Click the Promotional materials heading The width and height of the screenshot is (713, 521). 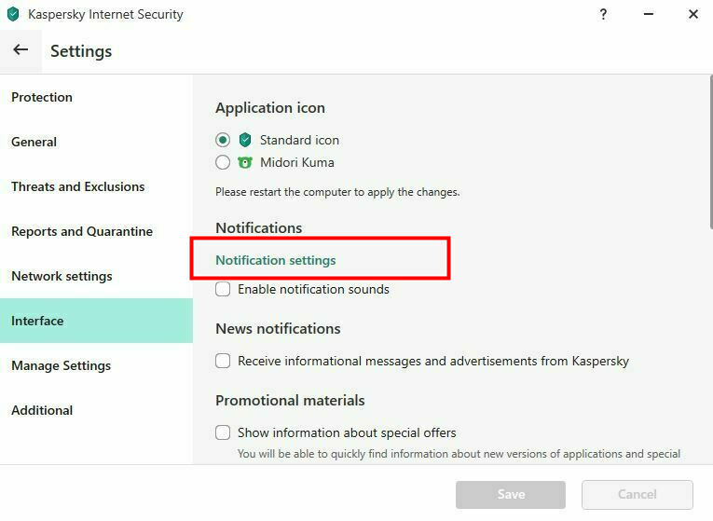[x=290, y=401]
